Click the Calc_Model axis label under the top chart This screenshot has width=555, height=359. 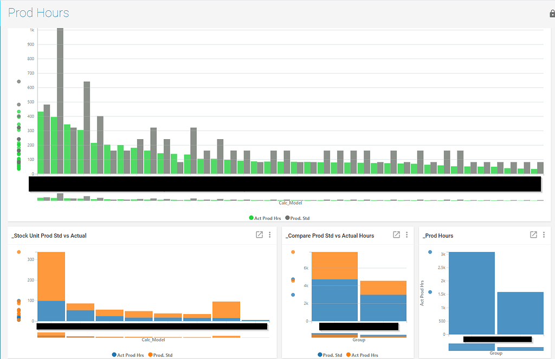(289, 202)
